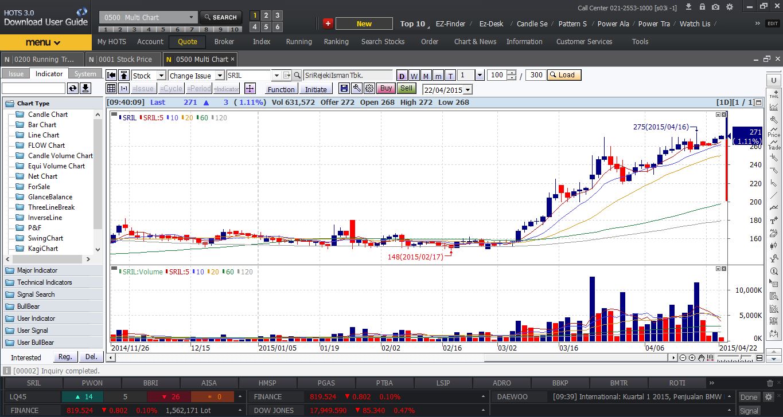Click the hand pan icon below chart

(x=702, y=358)
